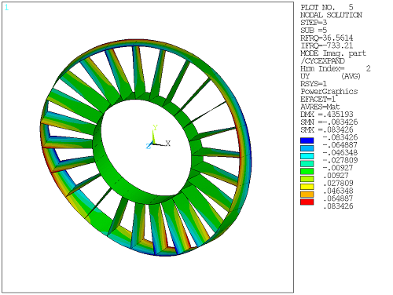Click the bright green legend swatch

[x=307, y=171]
